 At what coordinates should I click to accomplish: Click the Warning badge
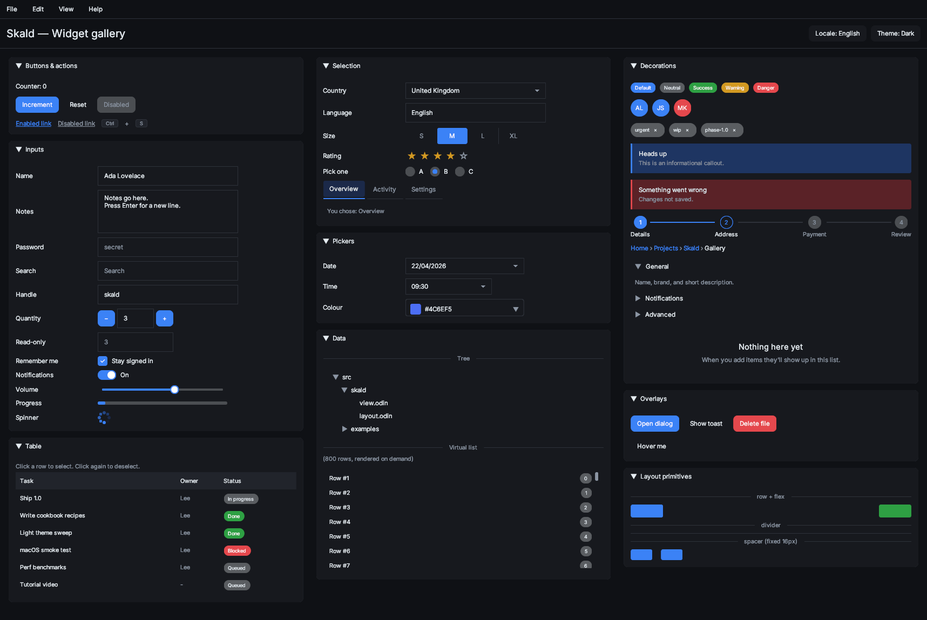(735, 88)
